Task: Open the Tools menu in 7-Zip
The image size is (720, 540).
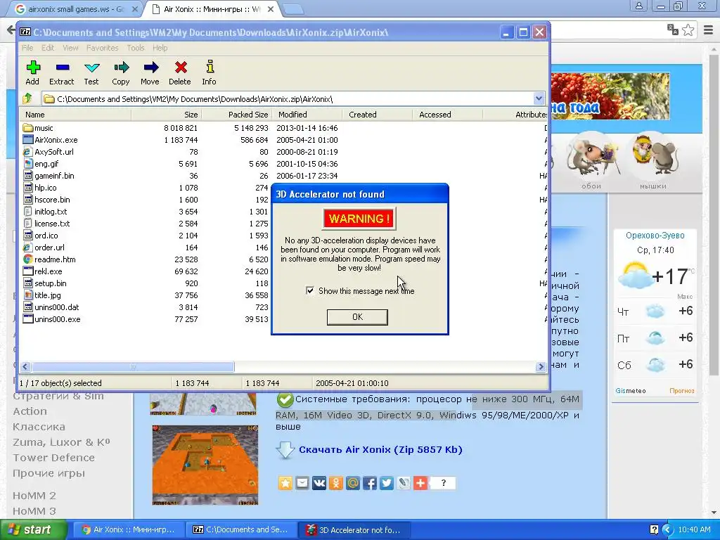Action: [x=136, y=48]
